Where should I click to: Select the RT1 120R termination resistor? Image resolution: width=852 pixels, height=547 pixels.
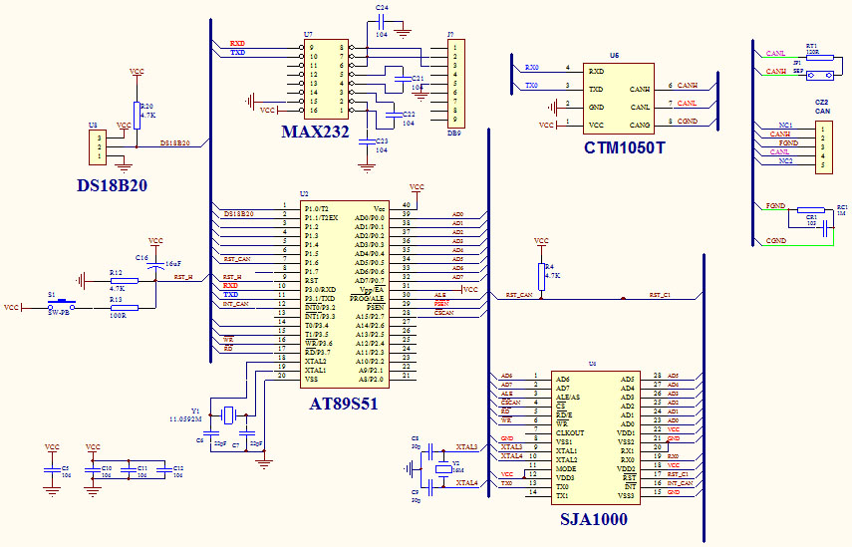pyautogui.click(x=820, y=57)
